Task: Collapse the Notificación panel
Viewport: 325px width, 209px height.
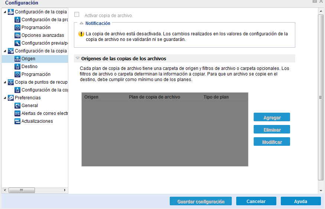Action: coord(81,23)
